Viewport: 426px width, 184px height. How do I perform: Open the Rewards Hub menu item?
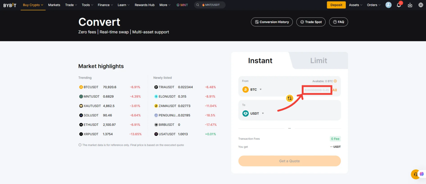[144, 5]
